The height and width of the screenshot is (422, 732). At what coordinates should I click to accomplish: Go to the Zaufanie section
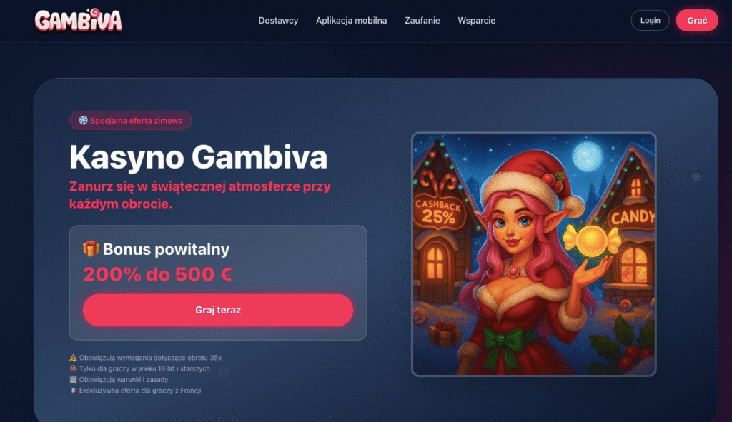(x=422, y=21)
